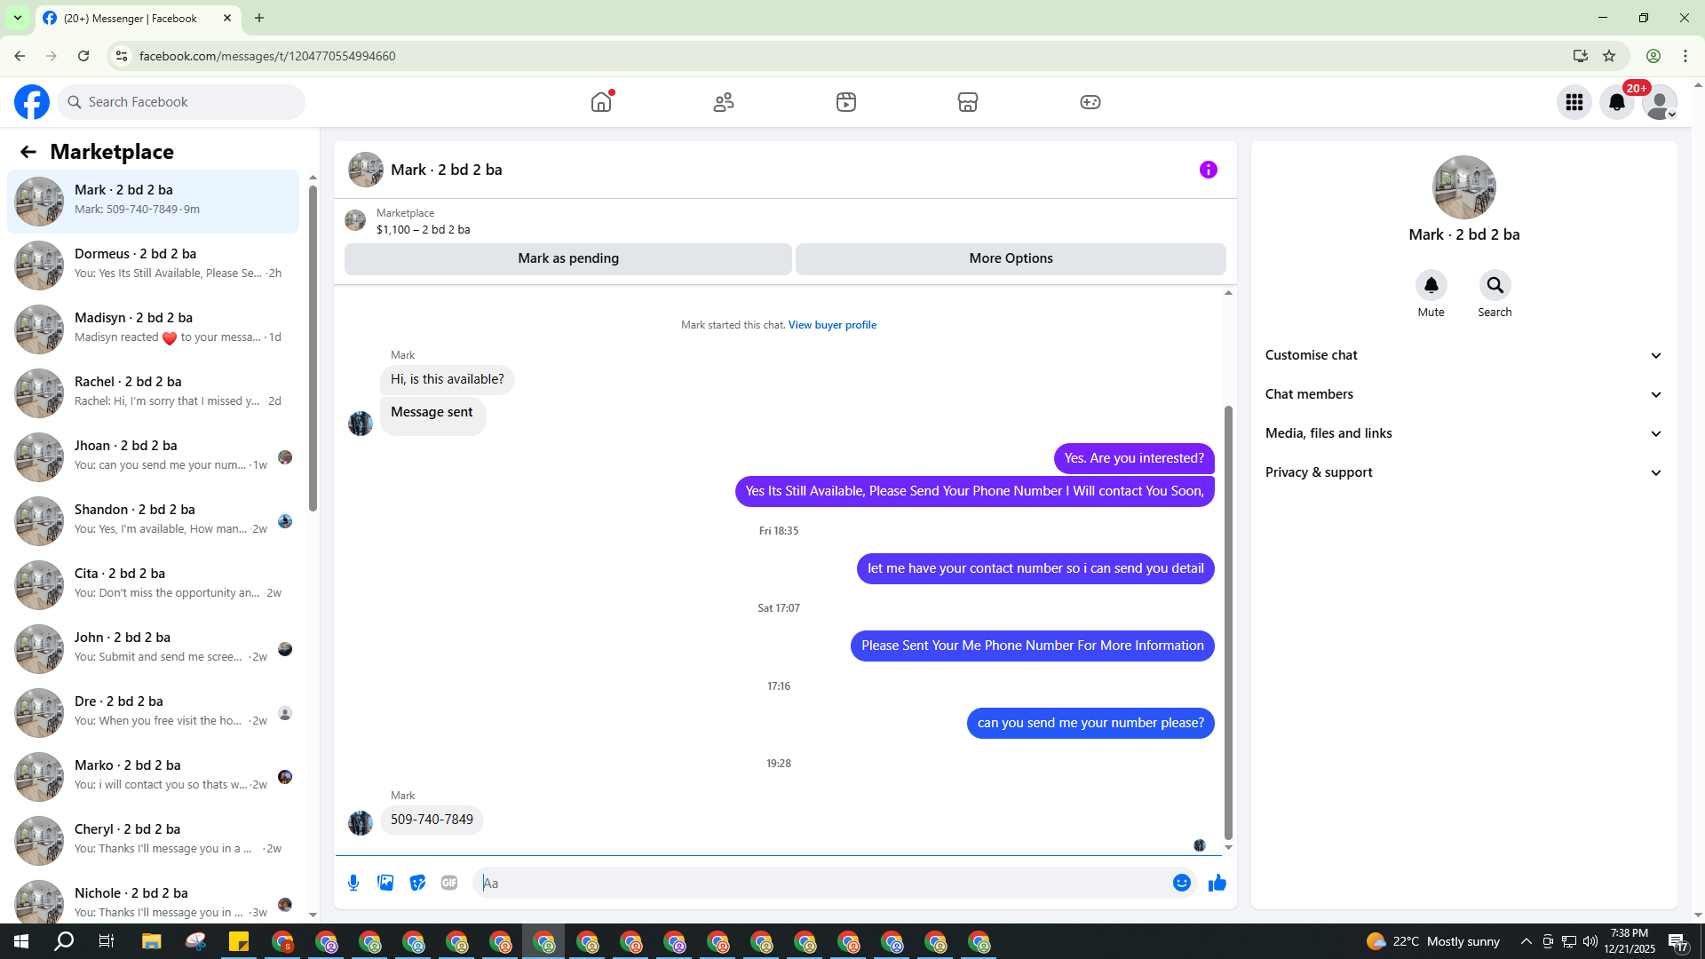The image size is (1705, 959).
Task: Open the Marketplace tab in top navigation
Action: [x=968, y=102]
